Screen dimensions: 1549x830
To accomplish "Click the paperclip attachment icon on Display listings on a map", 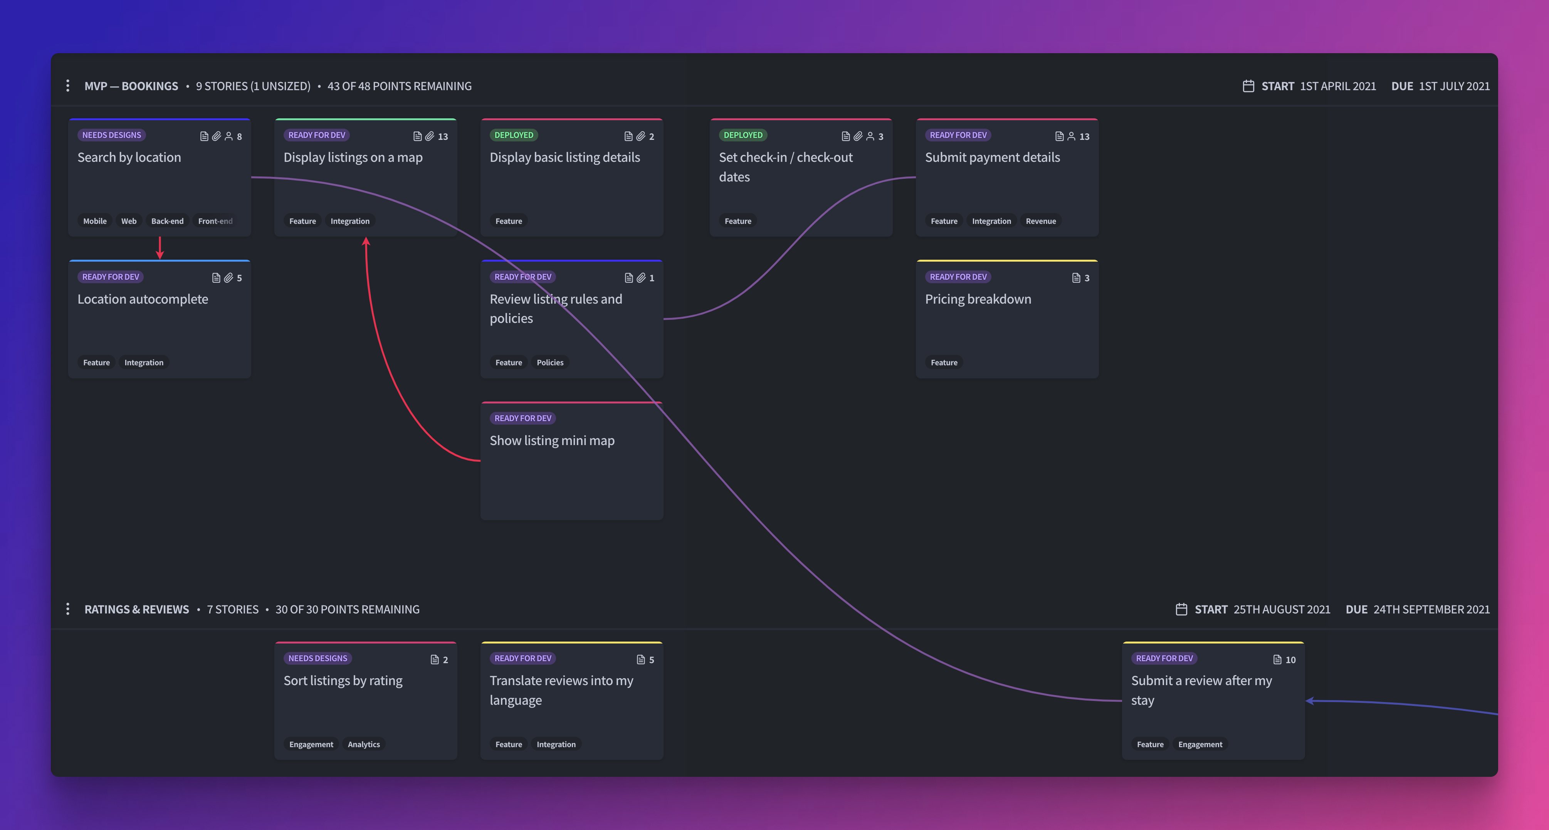I will [x=429, y=136].
